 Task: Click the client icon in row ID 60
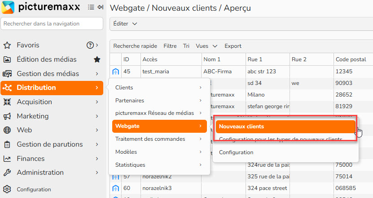click(116, 188)
